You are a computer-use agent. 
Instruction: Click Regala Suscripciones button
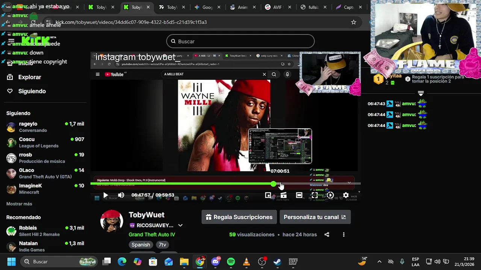click(239, 217)
